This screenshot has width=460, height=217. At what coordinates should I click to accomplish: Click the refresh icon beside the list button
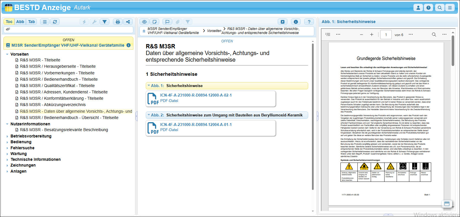pyautogui.click(x=55, y=22)
